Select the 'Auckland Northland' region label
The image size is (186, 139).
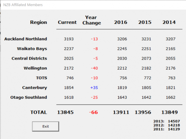(x=26, y=39)
